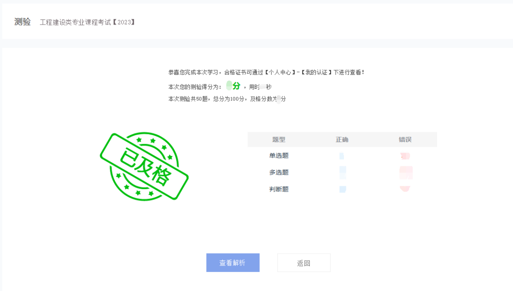
Task: Click the 多选题 wrong count value
Action: click(405, 172)
